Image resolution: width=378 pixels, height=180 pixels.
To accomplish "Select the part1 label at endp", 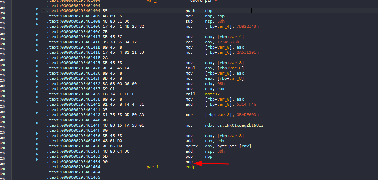I will pos(152,167).
